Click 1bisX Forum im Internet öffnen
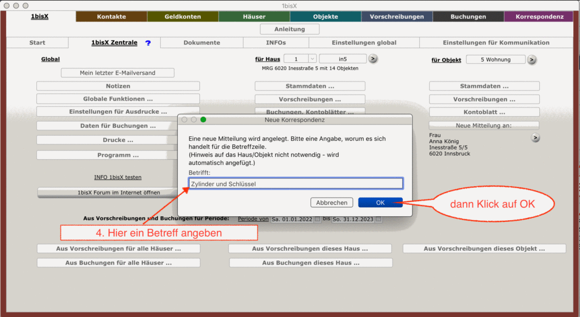The image size is (580, 317). click(108, 192)
